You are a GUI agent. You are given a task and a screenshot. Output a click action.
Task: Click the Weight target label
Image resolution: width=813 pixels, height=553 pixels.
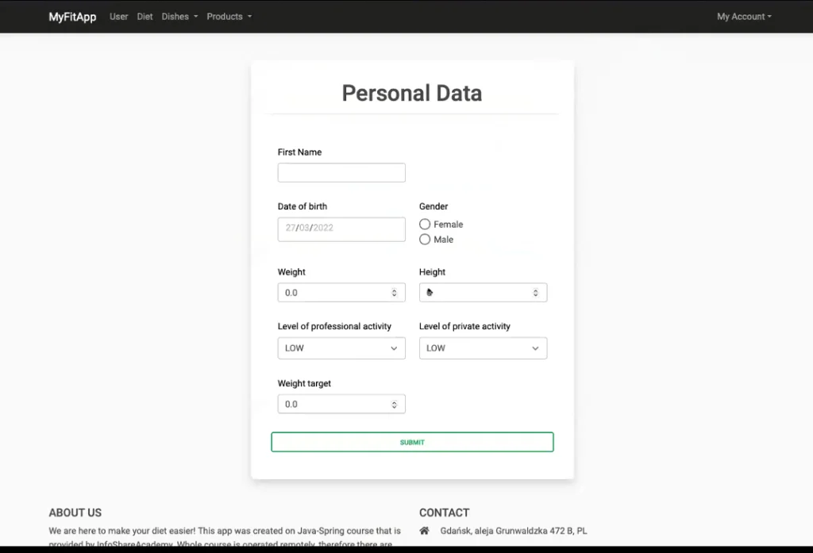tap(304, 383)
